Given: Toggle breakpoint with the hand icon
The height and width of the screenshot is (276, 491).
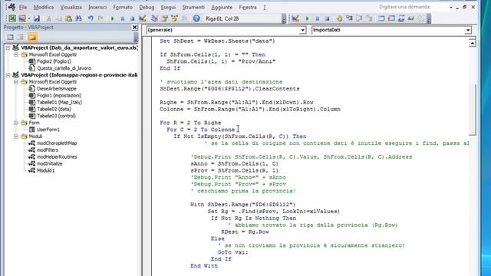Looking at the screenshot, I should [339, 18].
